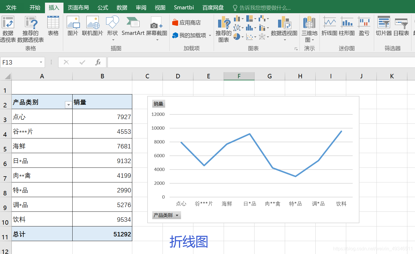The image size is (415, 254).
Task: Switch to the Page Layout (页面布局) tab
Action: [78, 8]
